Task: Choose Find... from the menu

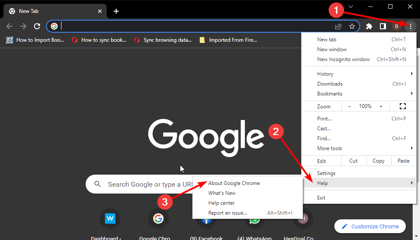Action: [359, 138]
